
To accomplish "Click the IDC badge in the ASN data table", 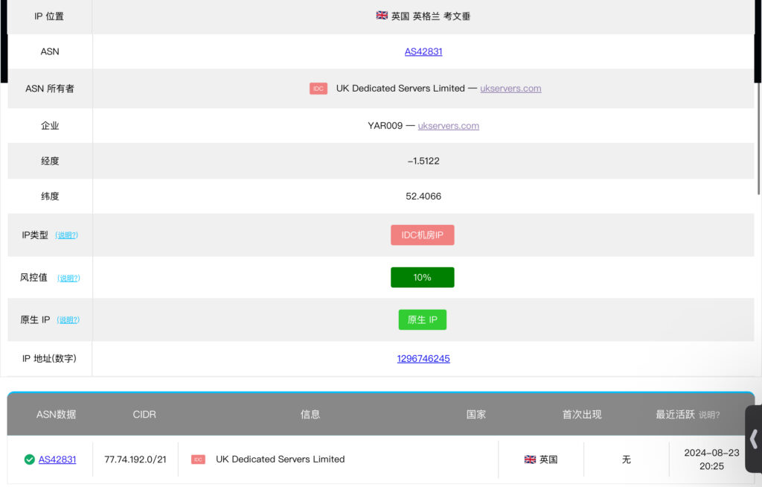I will (x=198, y=459).
